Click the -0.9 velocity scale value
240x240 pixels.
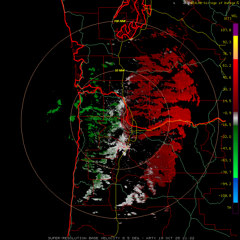pyautogui.click(x=227, y=113)
